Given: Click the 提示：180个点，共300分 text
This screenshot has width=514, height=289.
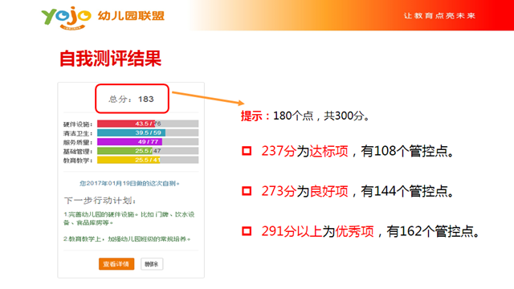Looking at the screenshot, I should [x=305, y=116].
